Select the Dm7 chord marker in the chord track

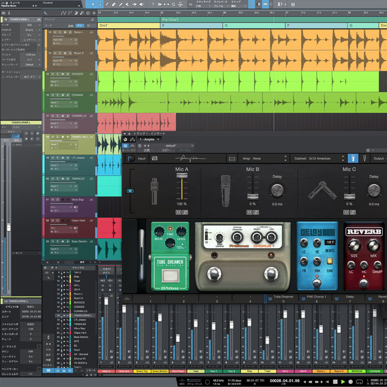128,26
